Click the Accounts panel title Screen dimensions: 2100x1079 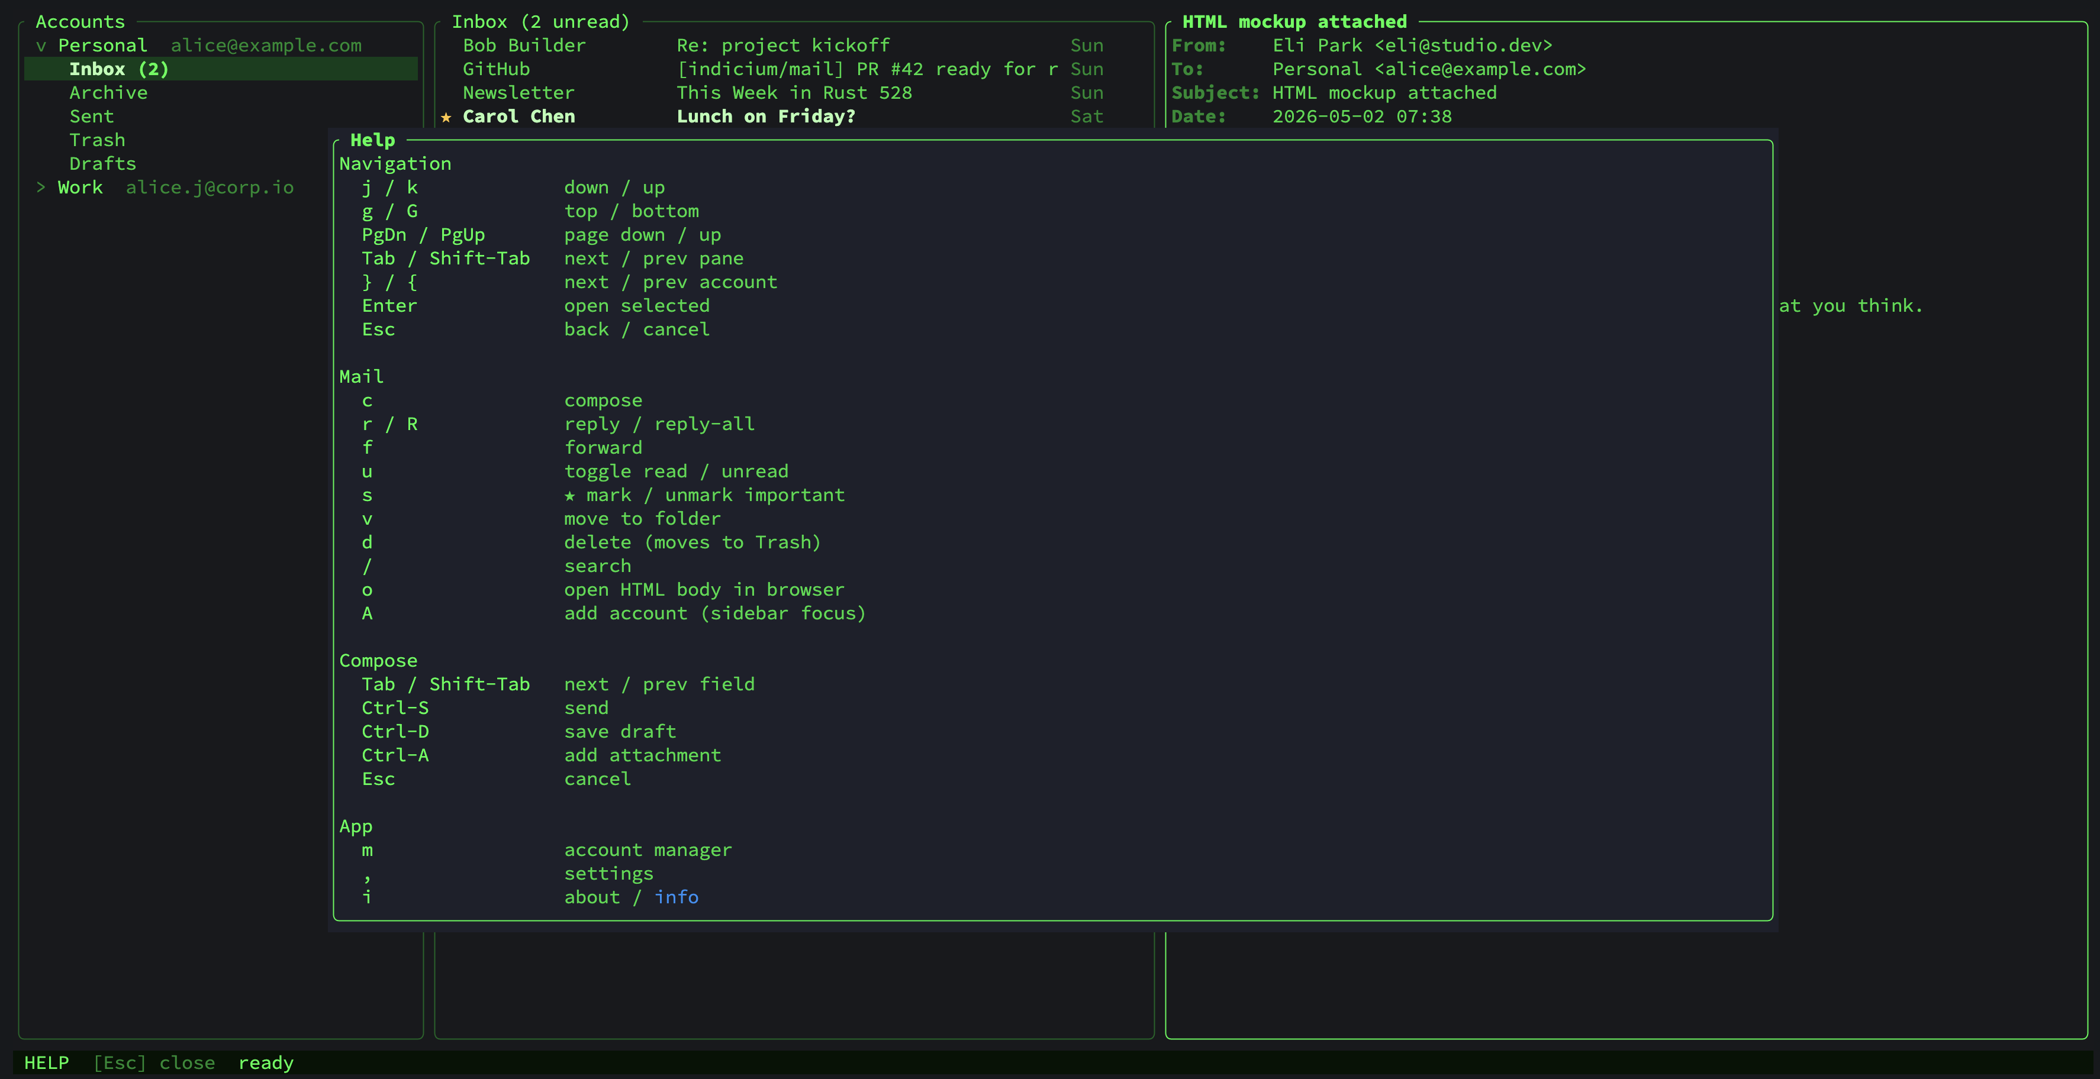point(80,22)
